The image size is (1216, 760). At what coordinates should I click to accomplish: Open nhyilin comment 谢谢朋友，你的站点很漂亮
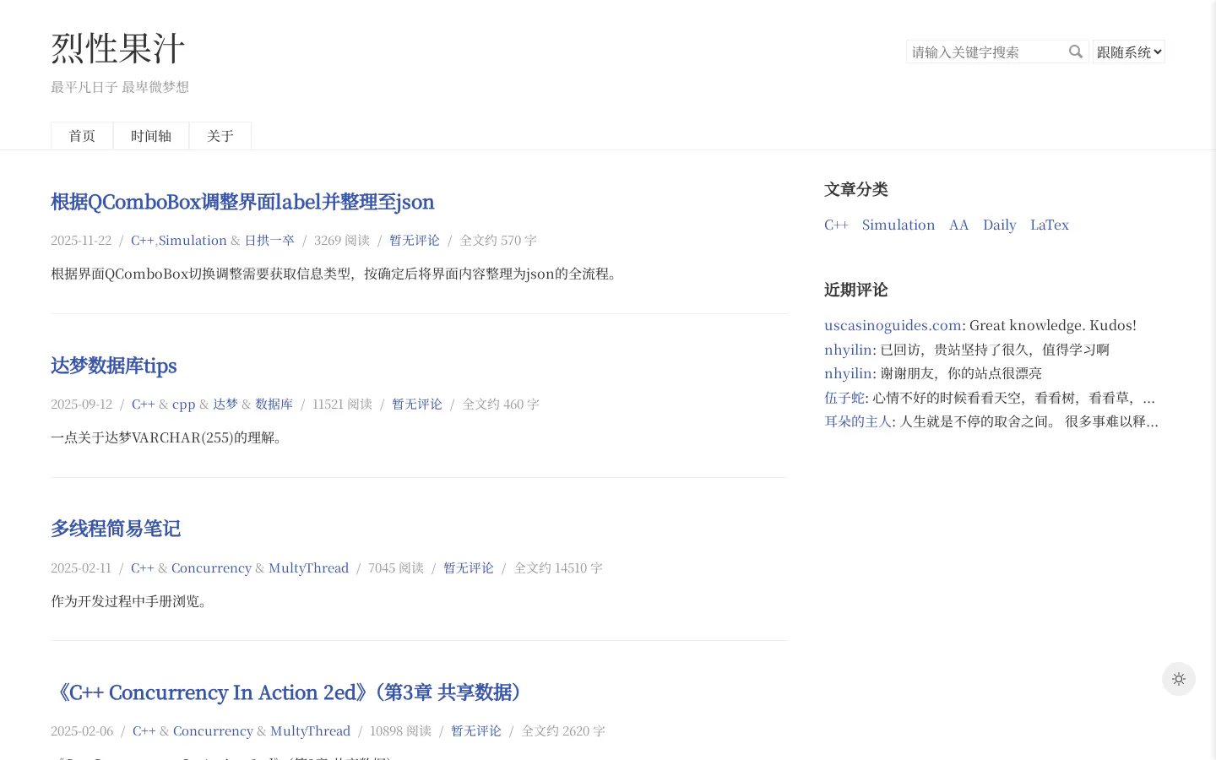pyautogui.click(x=849, y=373)
